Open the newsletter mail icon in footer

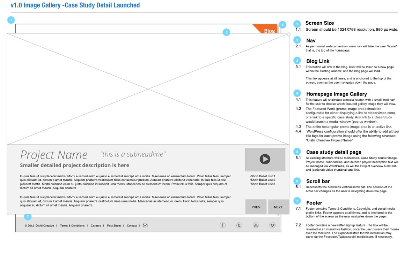point(145,225)
